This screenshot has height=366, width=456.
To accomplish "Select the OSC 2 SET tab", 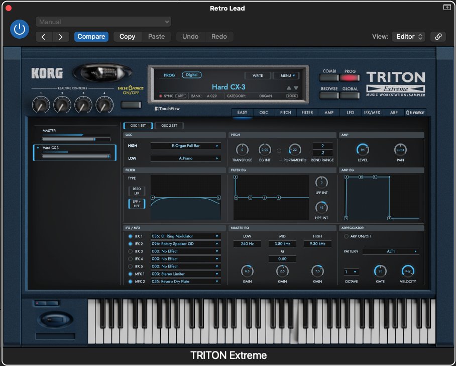I will click(169, 126).
